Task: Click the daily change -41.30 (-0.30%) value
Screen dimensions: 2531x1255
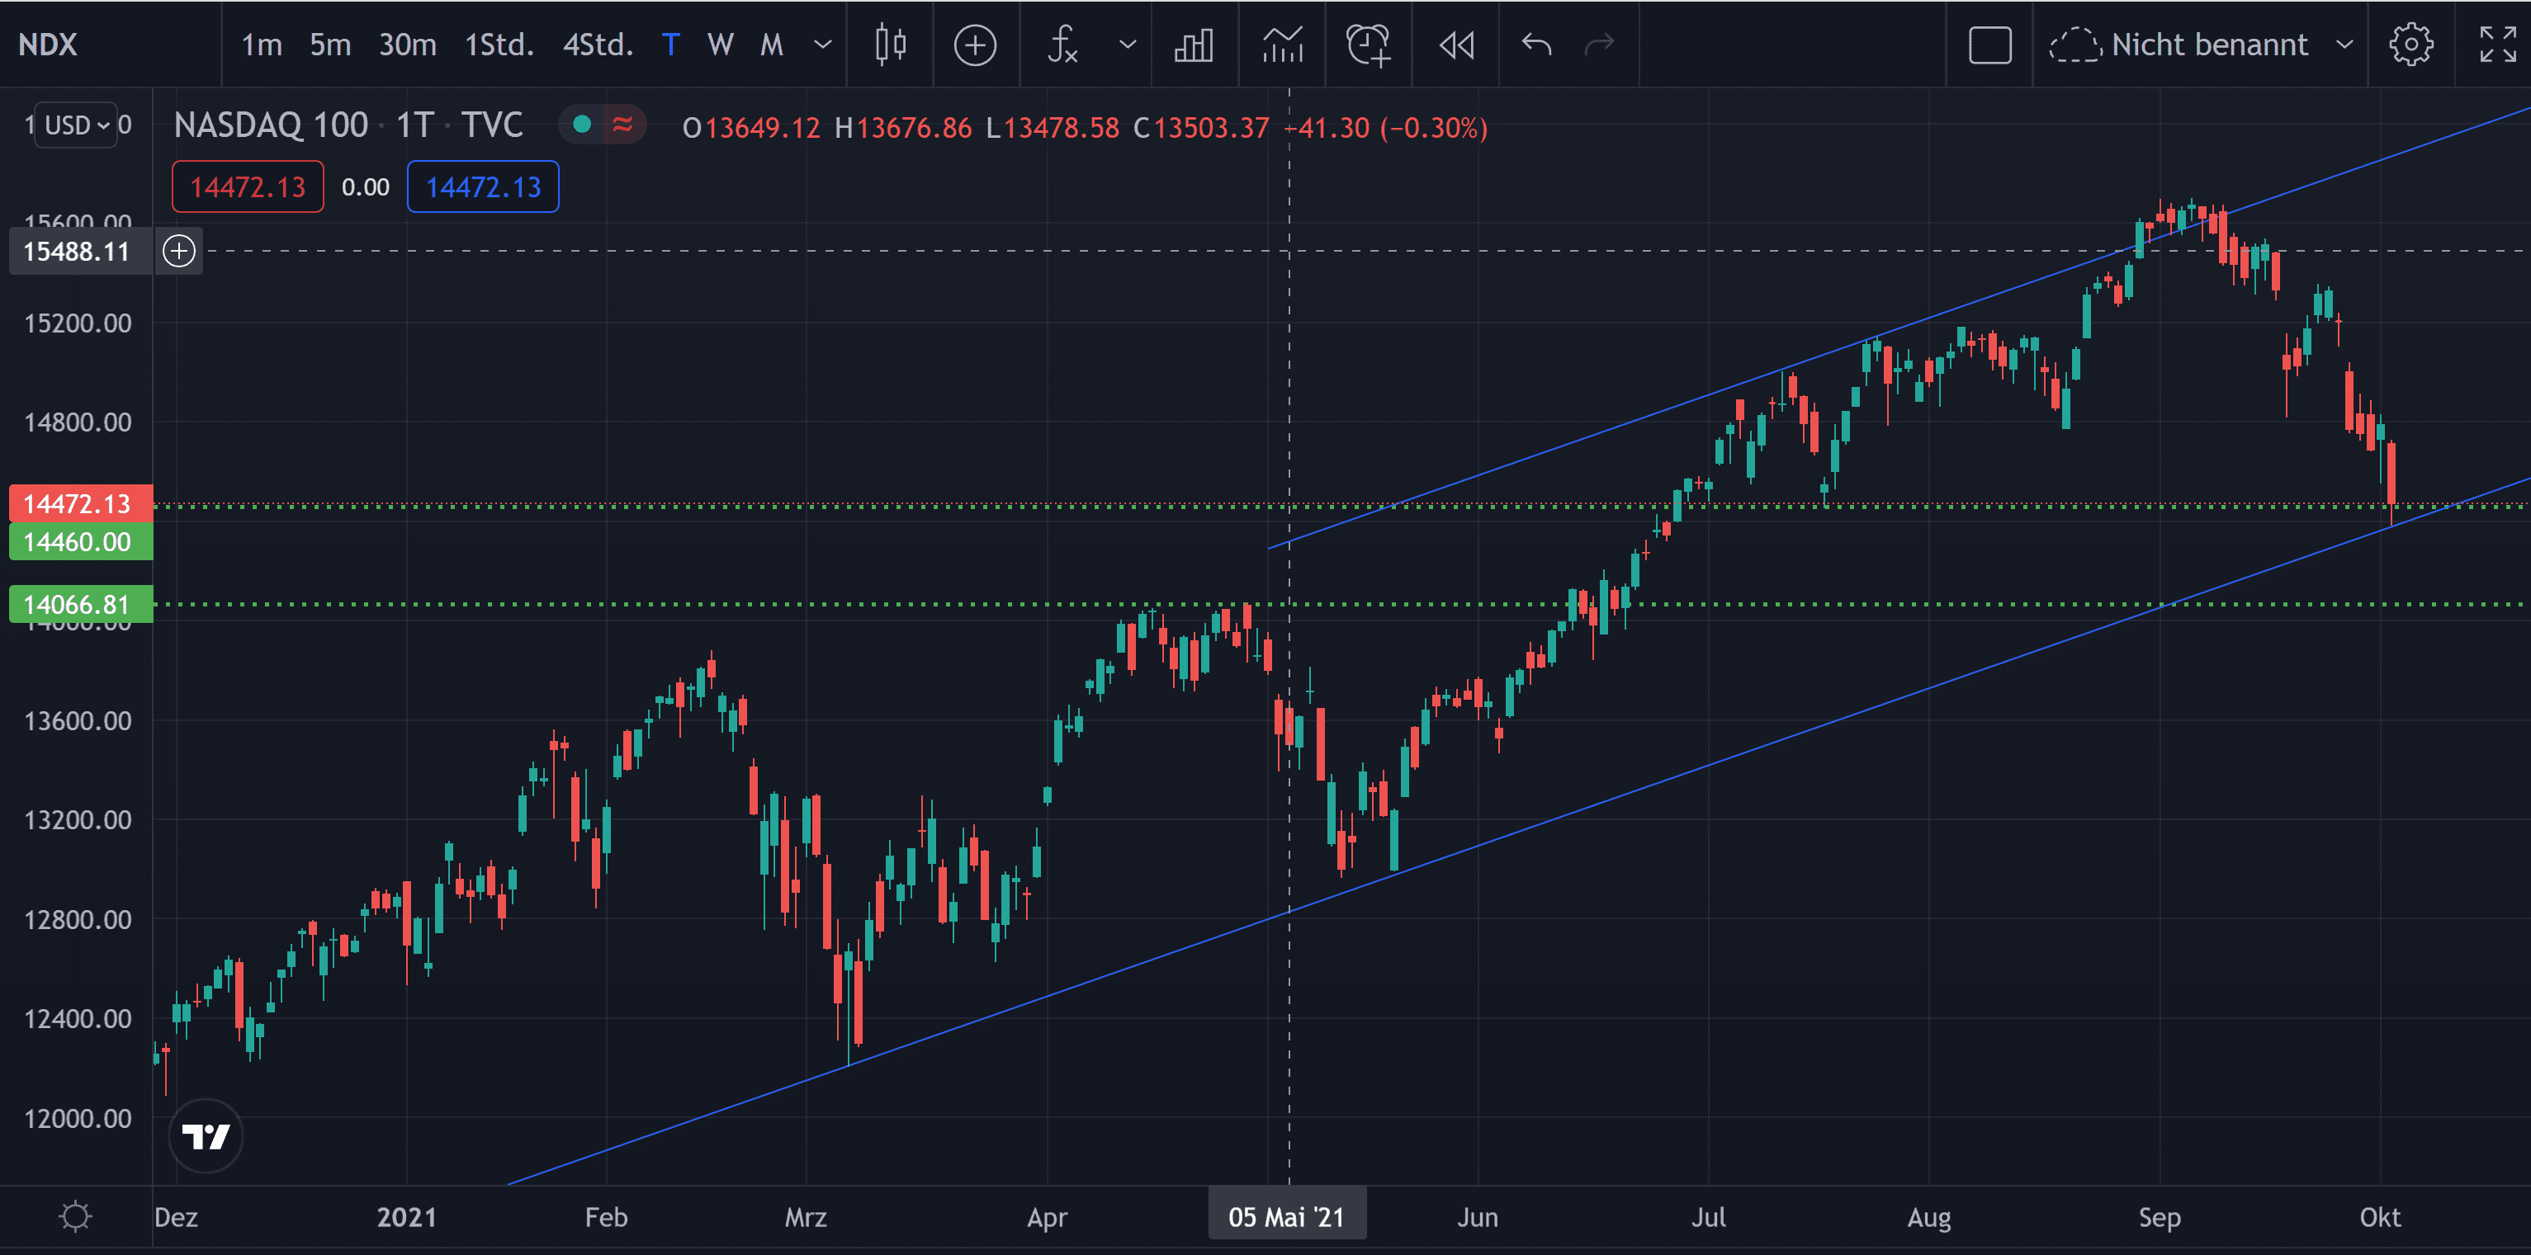Action: click(x=1385, y=128)
